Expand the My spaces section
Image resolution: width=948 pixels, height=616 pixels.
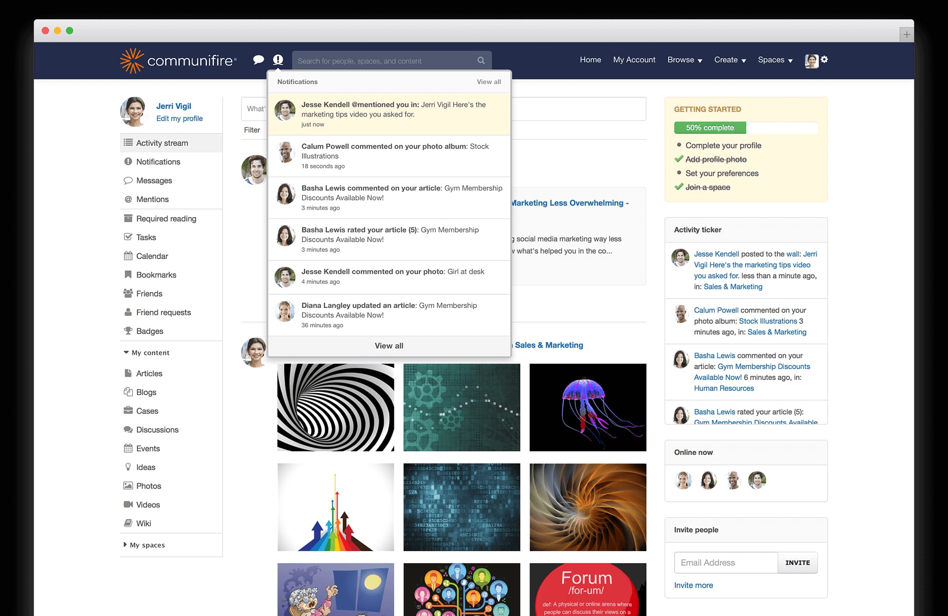click(x=144, y=545)
